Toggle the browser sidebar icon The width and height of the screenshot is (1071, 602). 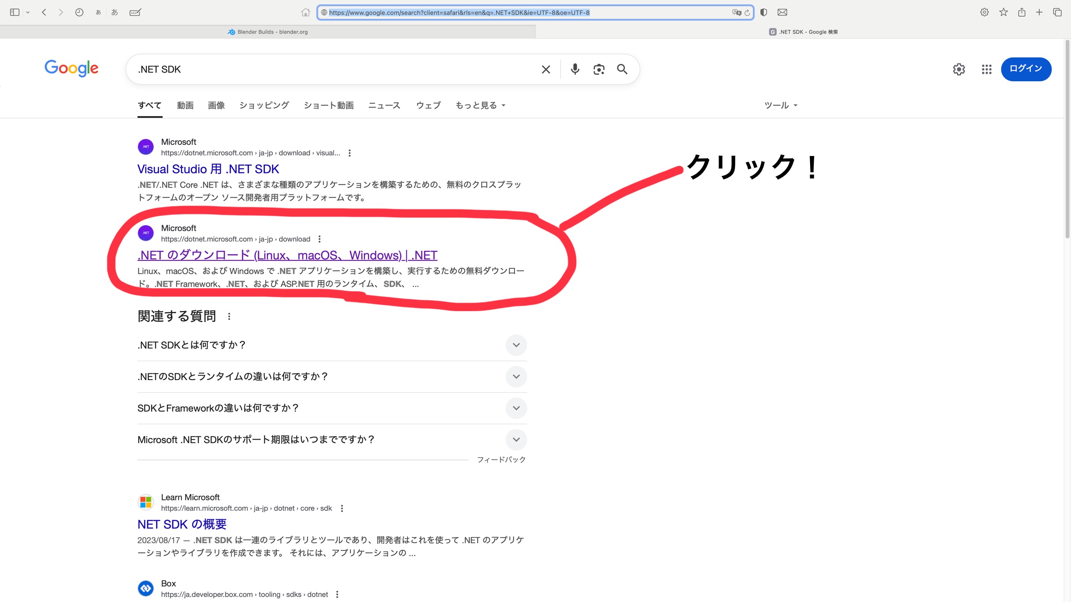pyautogui.click(x=15, y=13)
